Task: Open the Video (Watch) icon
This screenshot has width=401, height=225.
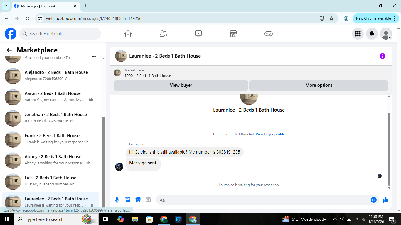Action: 198,34
